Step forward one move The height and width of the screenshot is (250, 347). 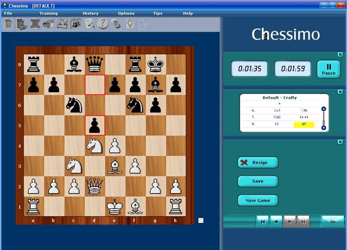click(290, 221)
